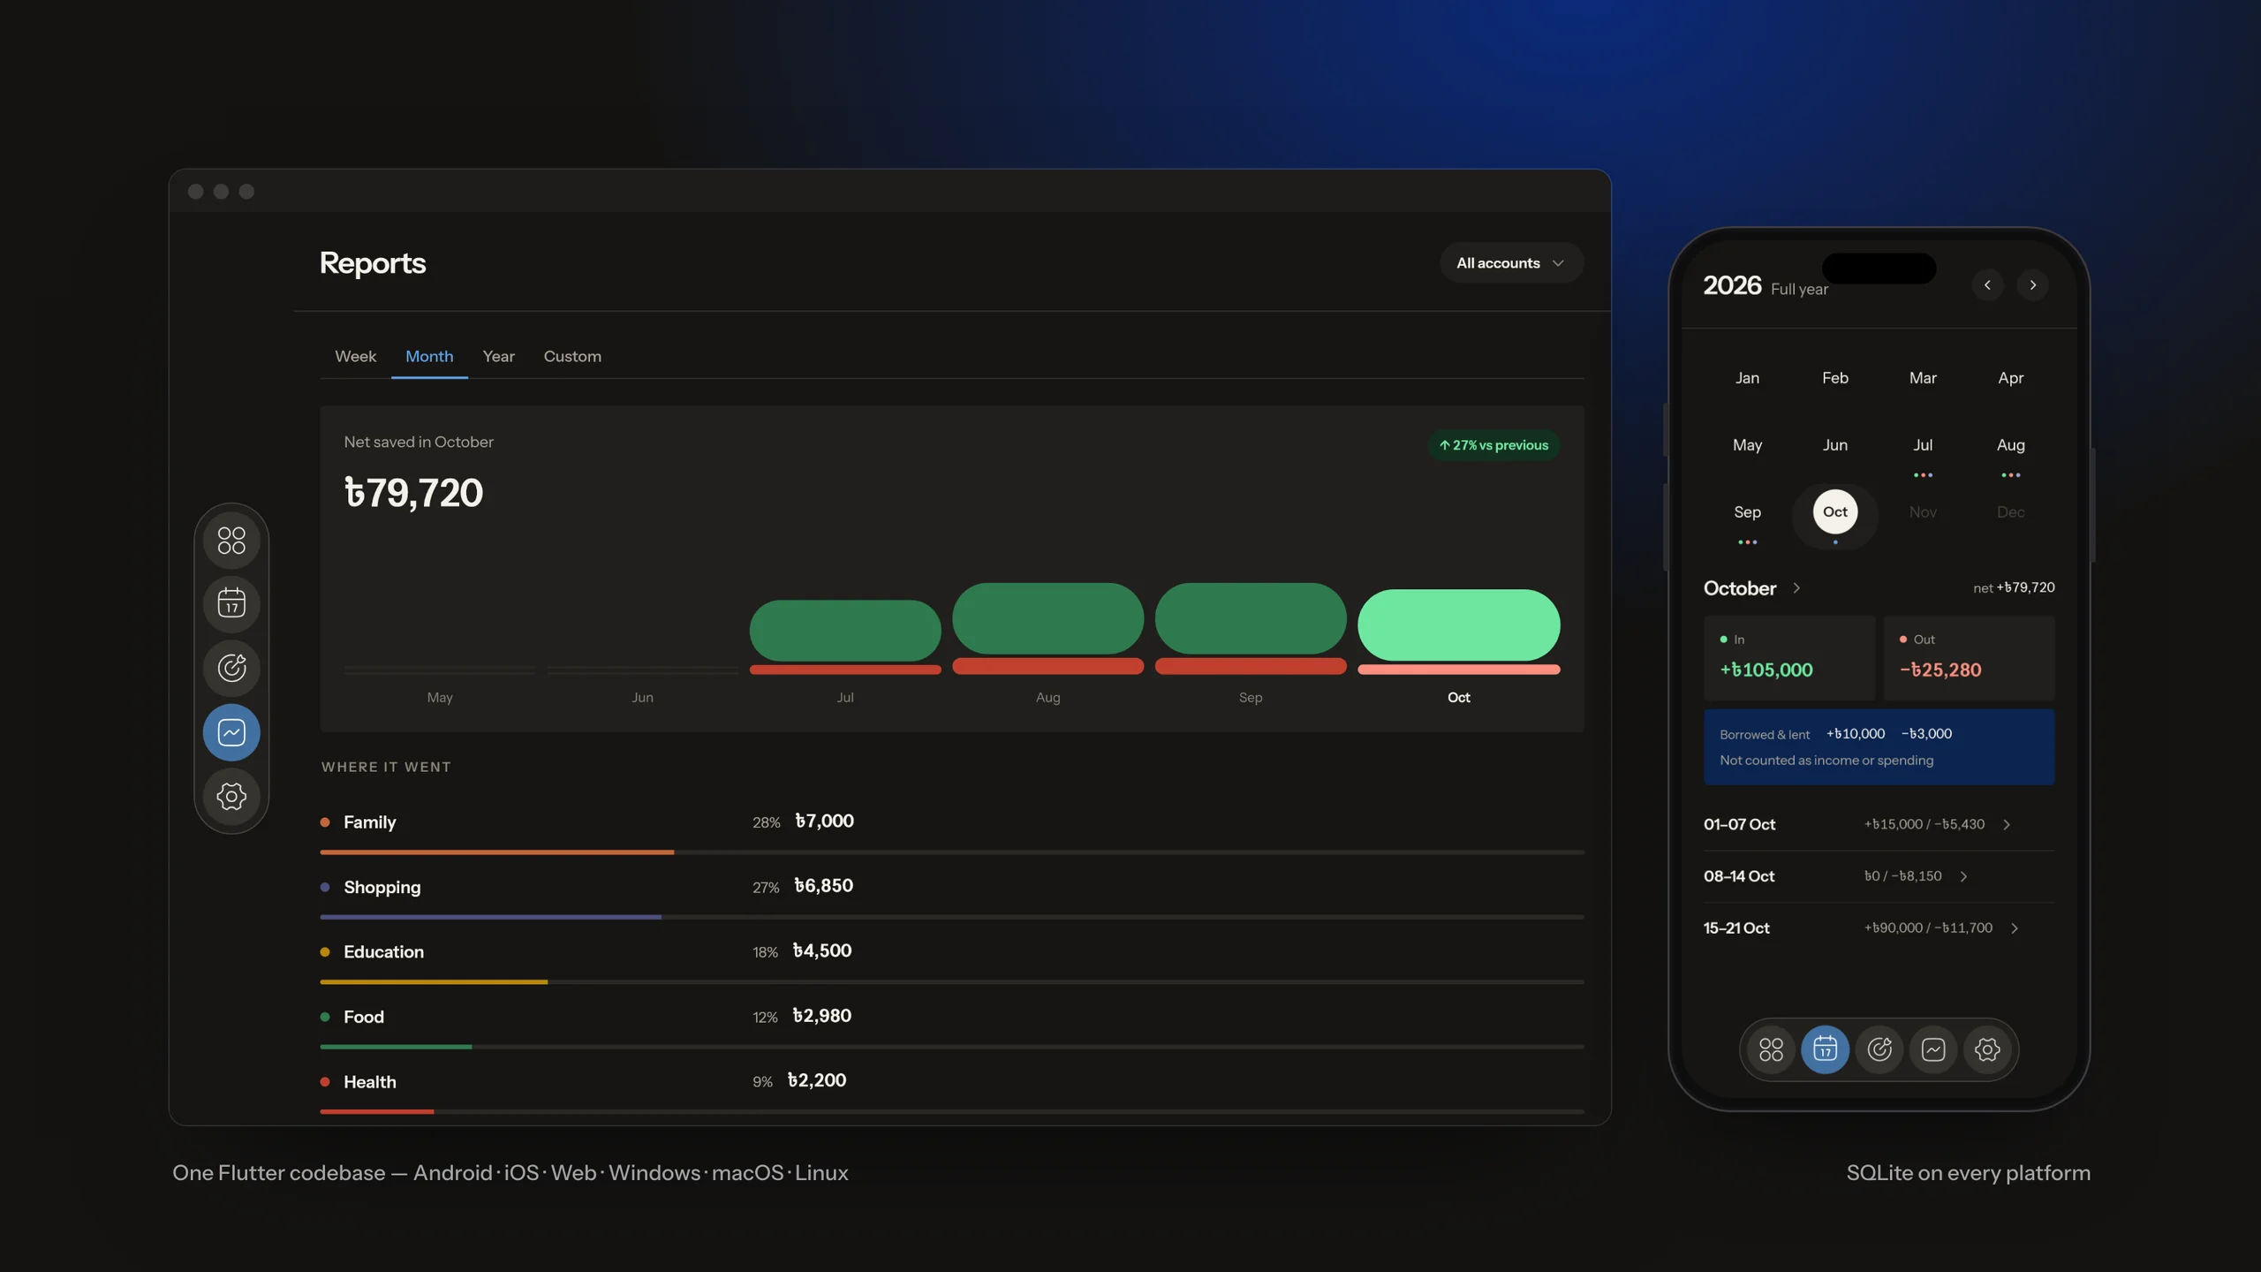Image resolution: width=2261 pixels, height=1272 pixels.
Task: Tap the goals target icon in phone nav bar
Action: point(1879,1049)
